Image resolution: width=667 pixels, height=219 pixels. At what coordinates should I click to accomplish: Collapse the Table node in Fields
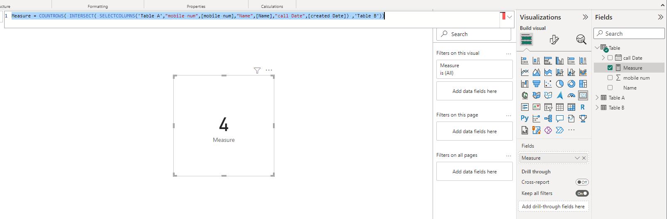click(597, 48)
